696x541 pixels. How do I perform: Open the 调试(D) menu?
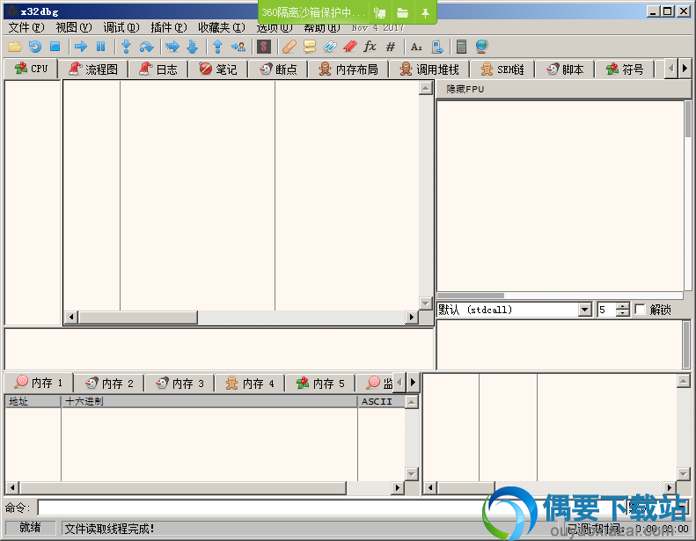point(121,27)
